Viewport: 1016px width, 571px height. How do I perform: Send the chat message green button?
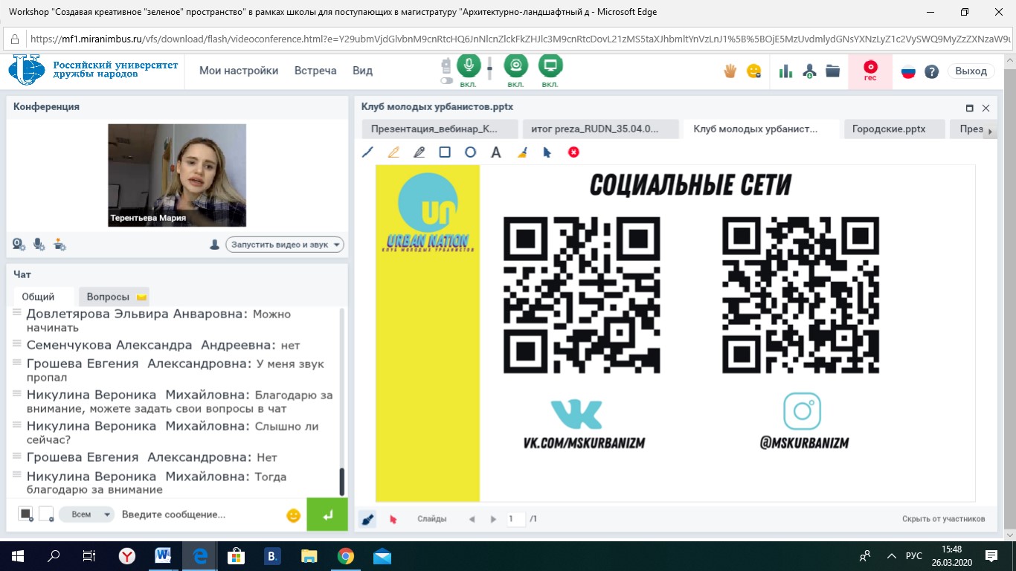pyautogui.click(x=327, y=514)
